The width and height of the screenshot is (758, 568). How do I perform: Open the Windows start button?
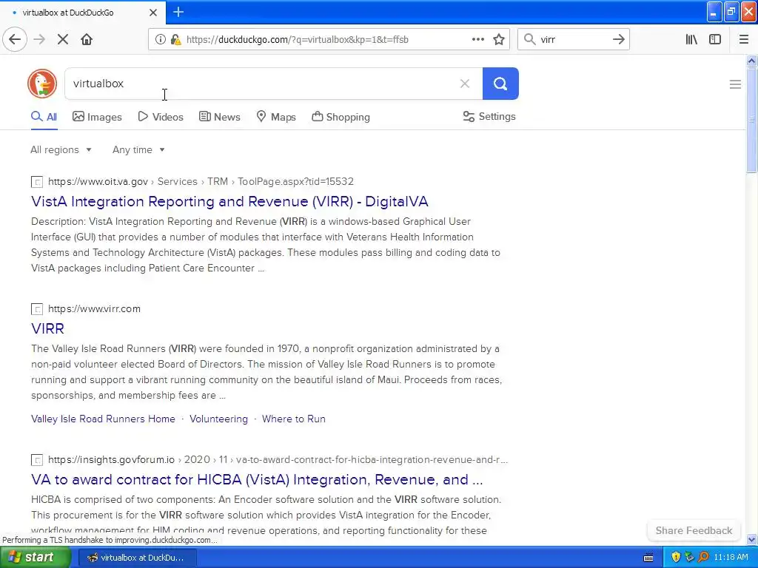(x=35, y=558)
